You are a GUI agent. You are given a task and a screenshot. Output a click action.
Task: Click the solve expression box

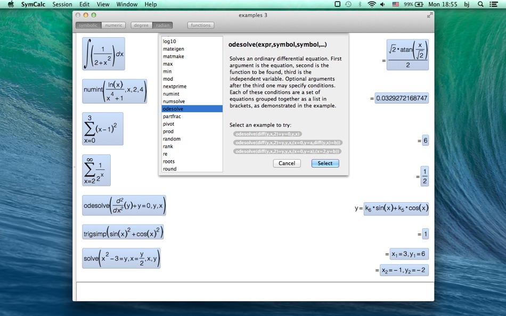[121, 259]
